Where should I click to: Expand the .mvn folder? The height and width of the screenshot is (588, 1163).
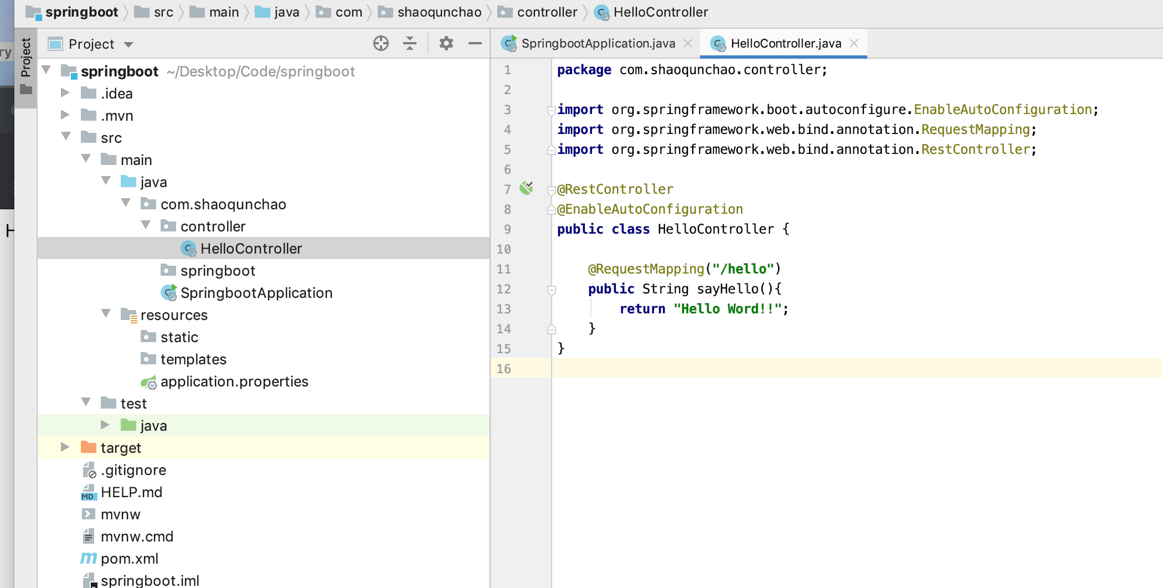pos(65,115)
